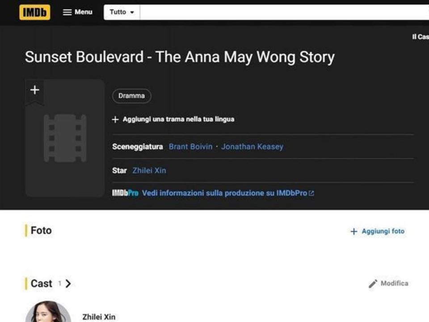This screenshot has width=429, height=322.
Task: Click the Foto section heading
Action: [x=41, y=231]
